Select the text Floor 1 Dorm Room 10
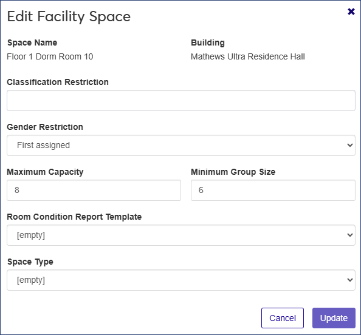Image resolution: width=361 pixels, height=335 pixels. point(50,56)
